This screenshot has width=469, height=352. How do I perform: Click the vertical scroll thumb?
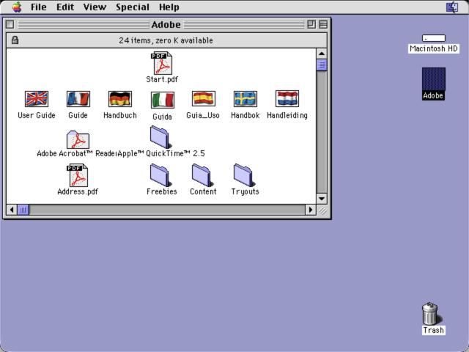pos(322,65)
